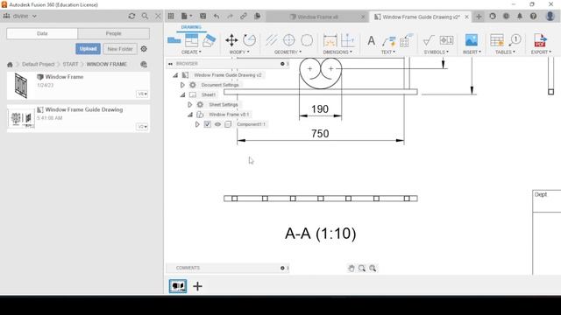The width and height of the screenshot is (561, 315).
Task: Click the Upload button
Action: (x=88, y=49)
